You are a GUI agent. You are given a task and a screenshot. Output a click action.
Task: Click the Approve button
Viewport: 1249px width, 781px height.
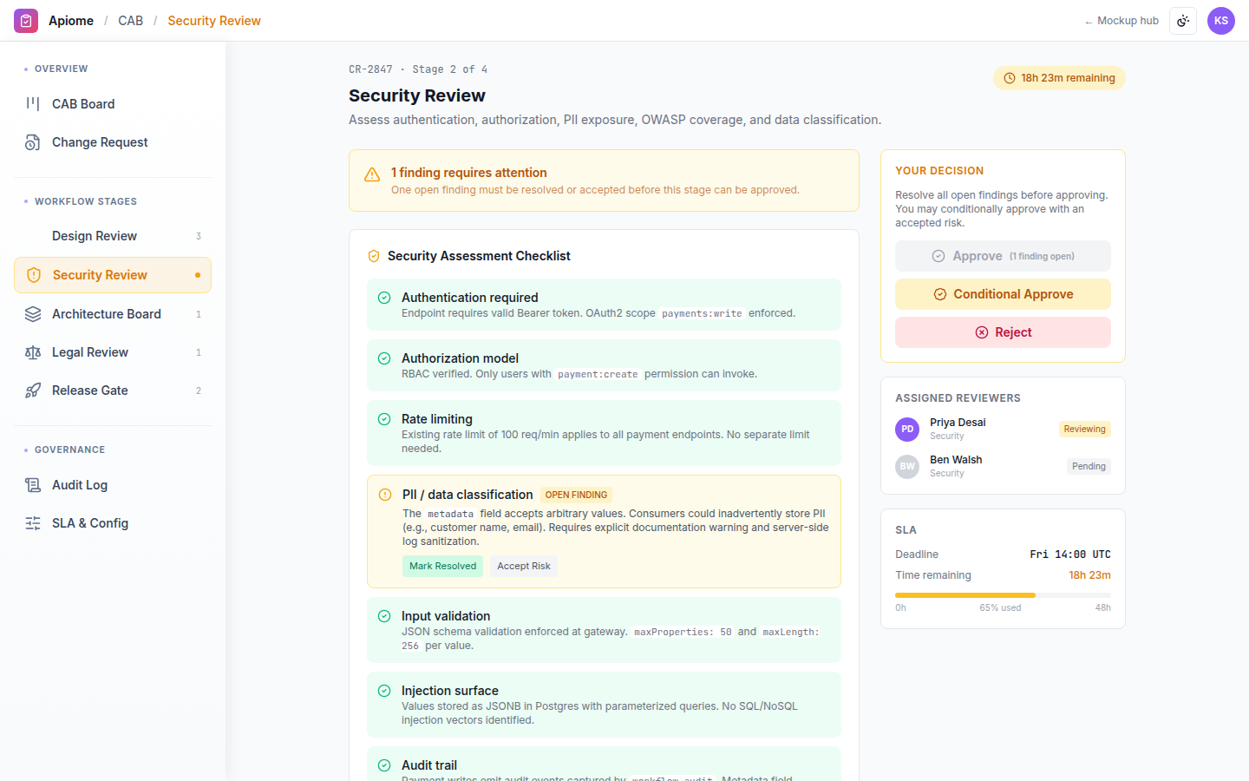[x=1003, y=256]
